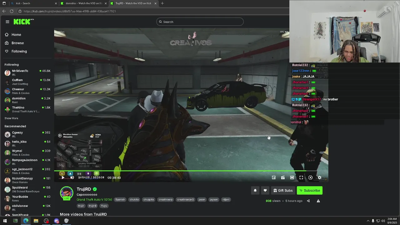Open the recommended channel Cgeezy
The image size is (400, 225).
[27, 134]
